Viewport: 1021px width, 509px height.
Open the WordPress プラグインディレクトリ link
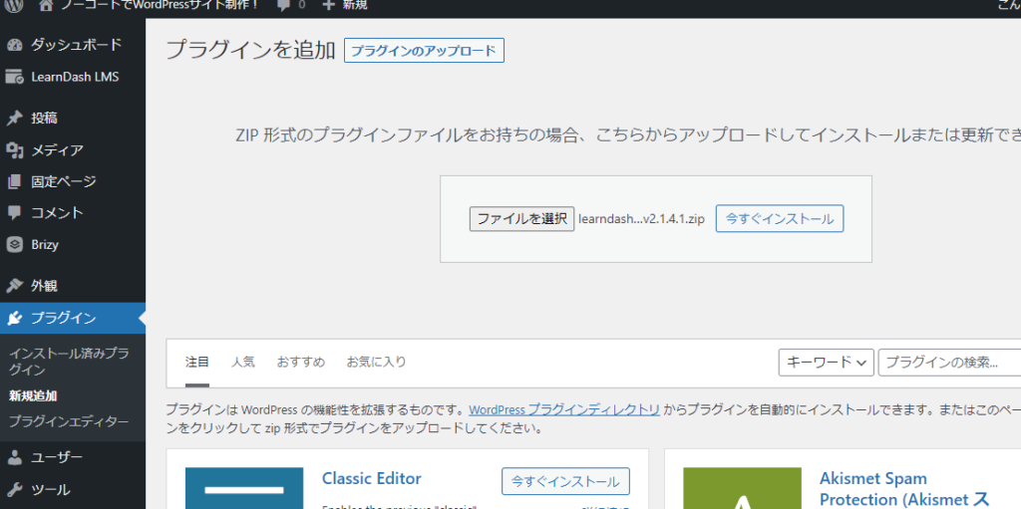pos(563,409)
